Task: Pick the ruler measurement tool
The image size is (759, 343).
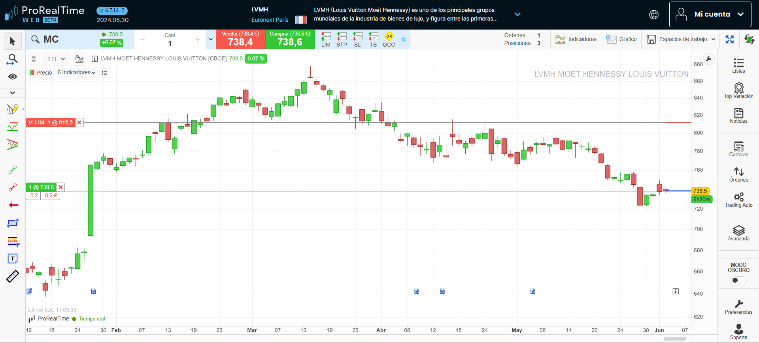Action: [13, 277]
